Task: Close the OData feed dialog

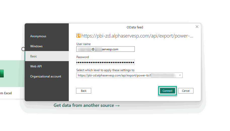Action: pos(197,27)
